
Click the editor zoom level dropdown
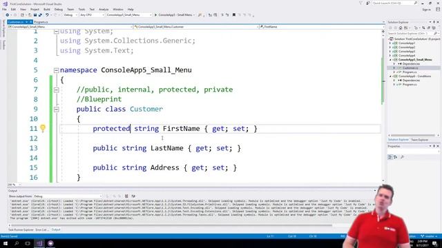click(14, 185)
